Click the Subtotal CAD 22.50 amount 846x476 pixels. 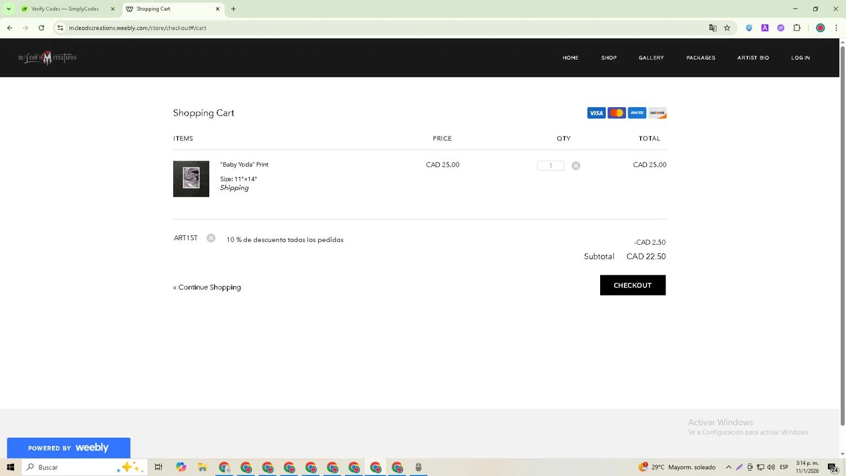click(646, 257)
